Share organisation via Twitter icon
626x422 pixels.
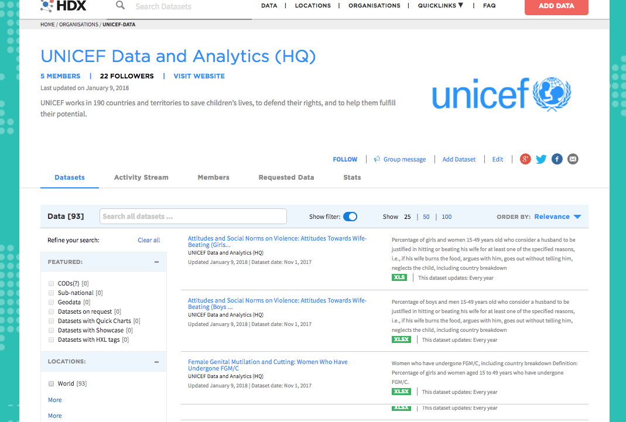click(541, 159)
